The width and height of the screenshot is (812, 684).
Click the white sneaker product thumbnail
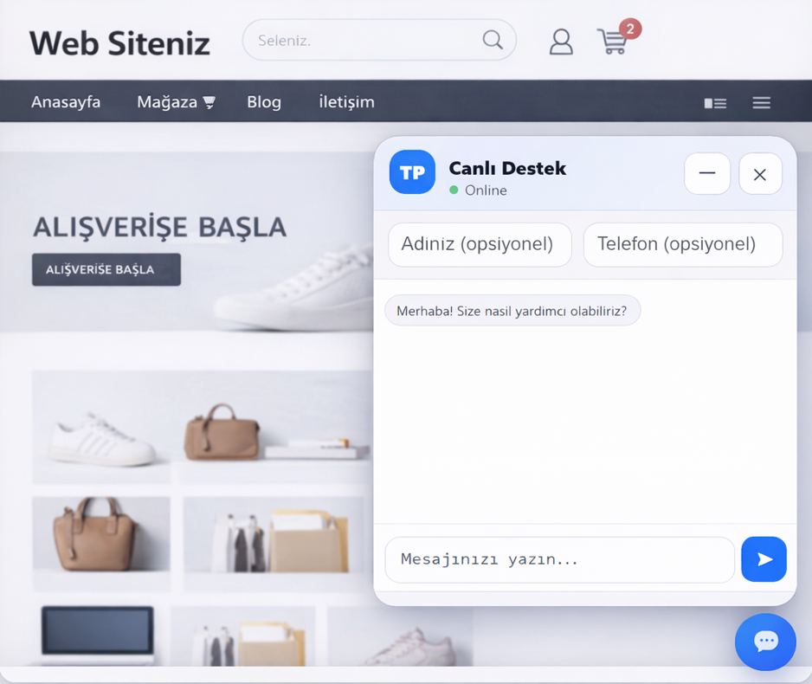(101, 427)
